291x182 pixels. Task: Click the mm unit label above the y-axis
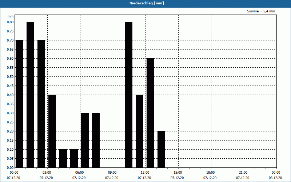[x=11, y=16]
